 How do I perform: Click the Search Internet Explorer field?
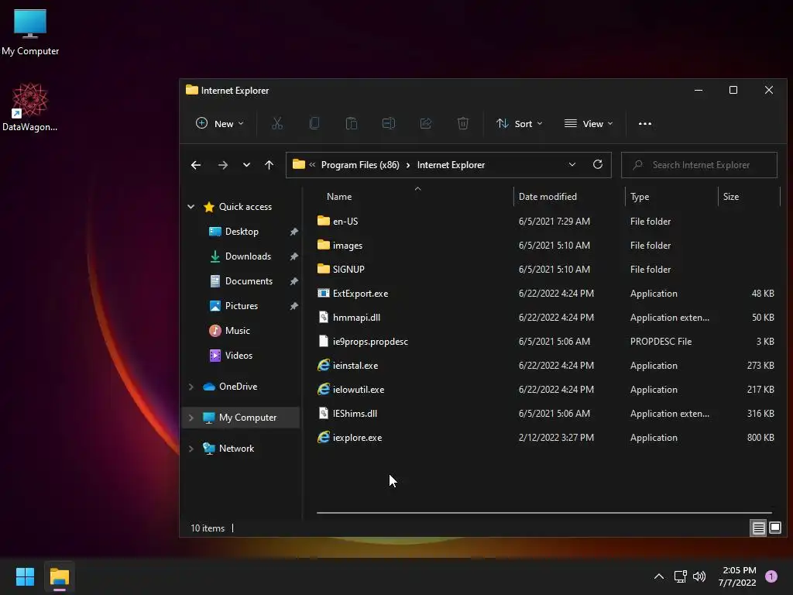click(x=699, y=165)
